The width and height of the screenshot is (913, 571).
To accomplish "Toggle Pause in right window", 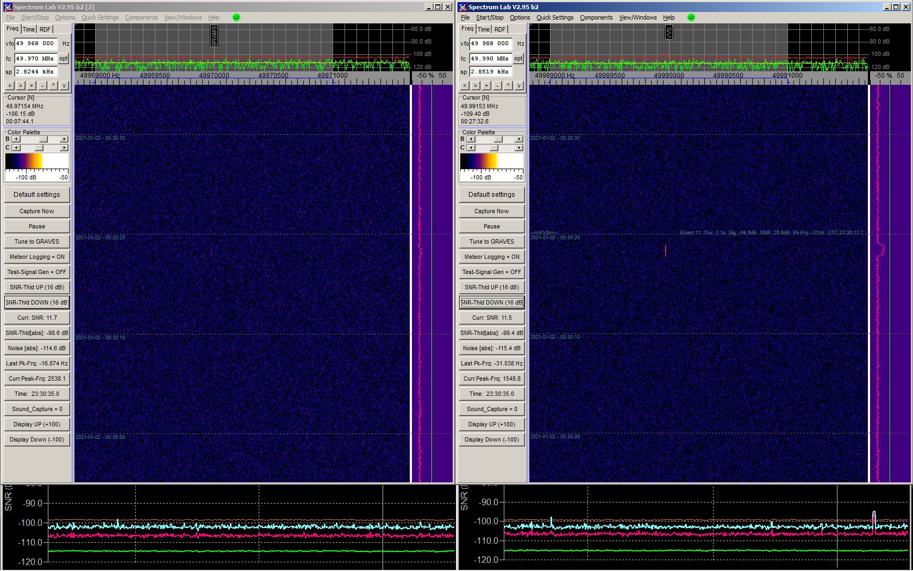I will [x=492, y=226].
